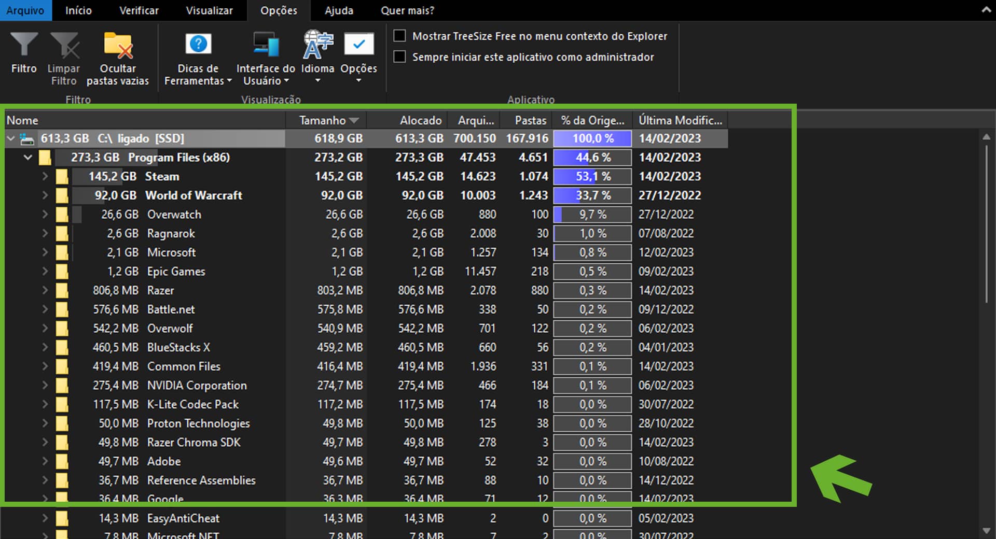Click the K-Lite Codec Pack folder icon
Screen dimensions: 996x539
[62, 405]
